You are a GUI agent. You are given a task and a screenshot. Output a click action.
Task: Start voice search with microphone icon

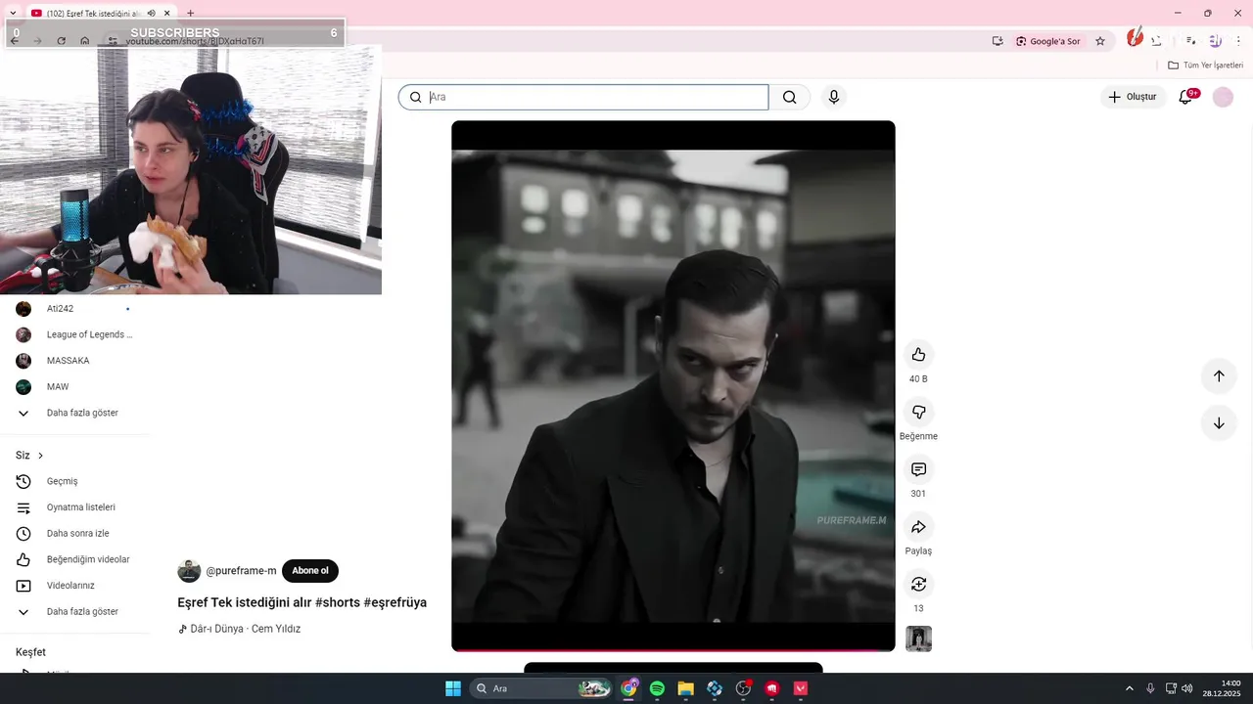pyautogui.click(x=833, y=97)
